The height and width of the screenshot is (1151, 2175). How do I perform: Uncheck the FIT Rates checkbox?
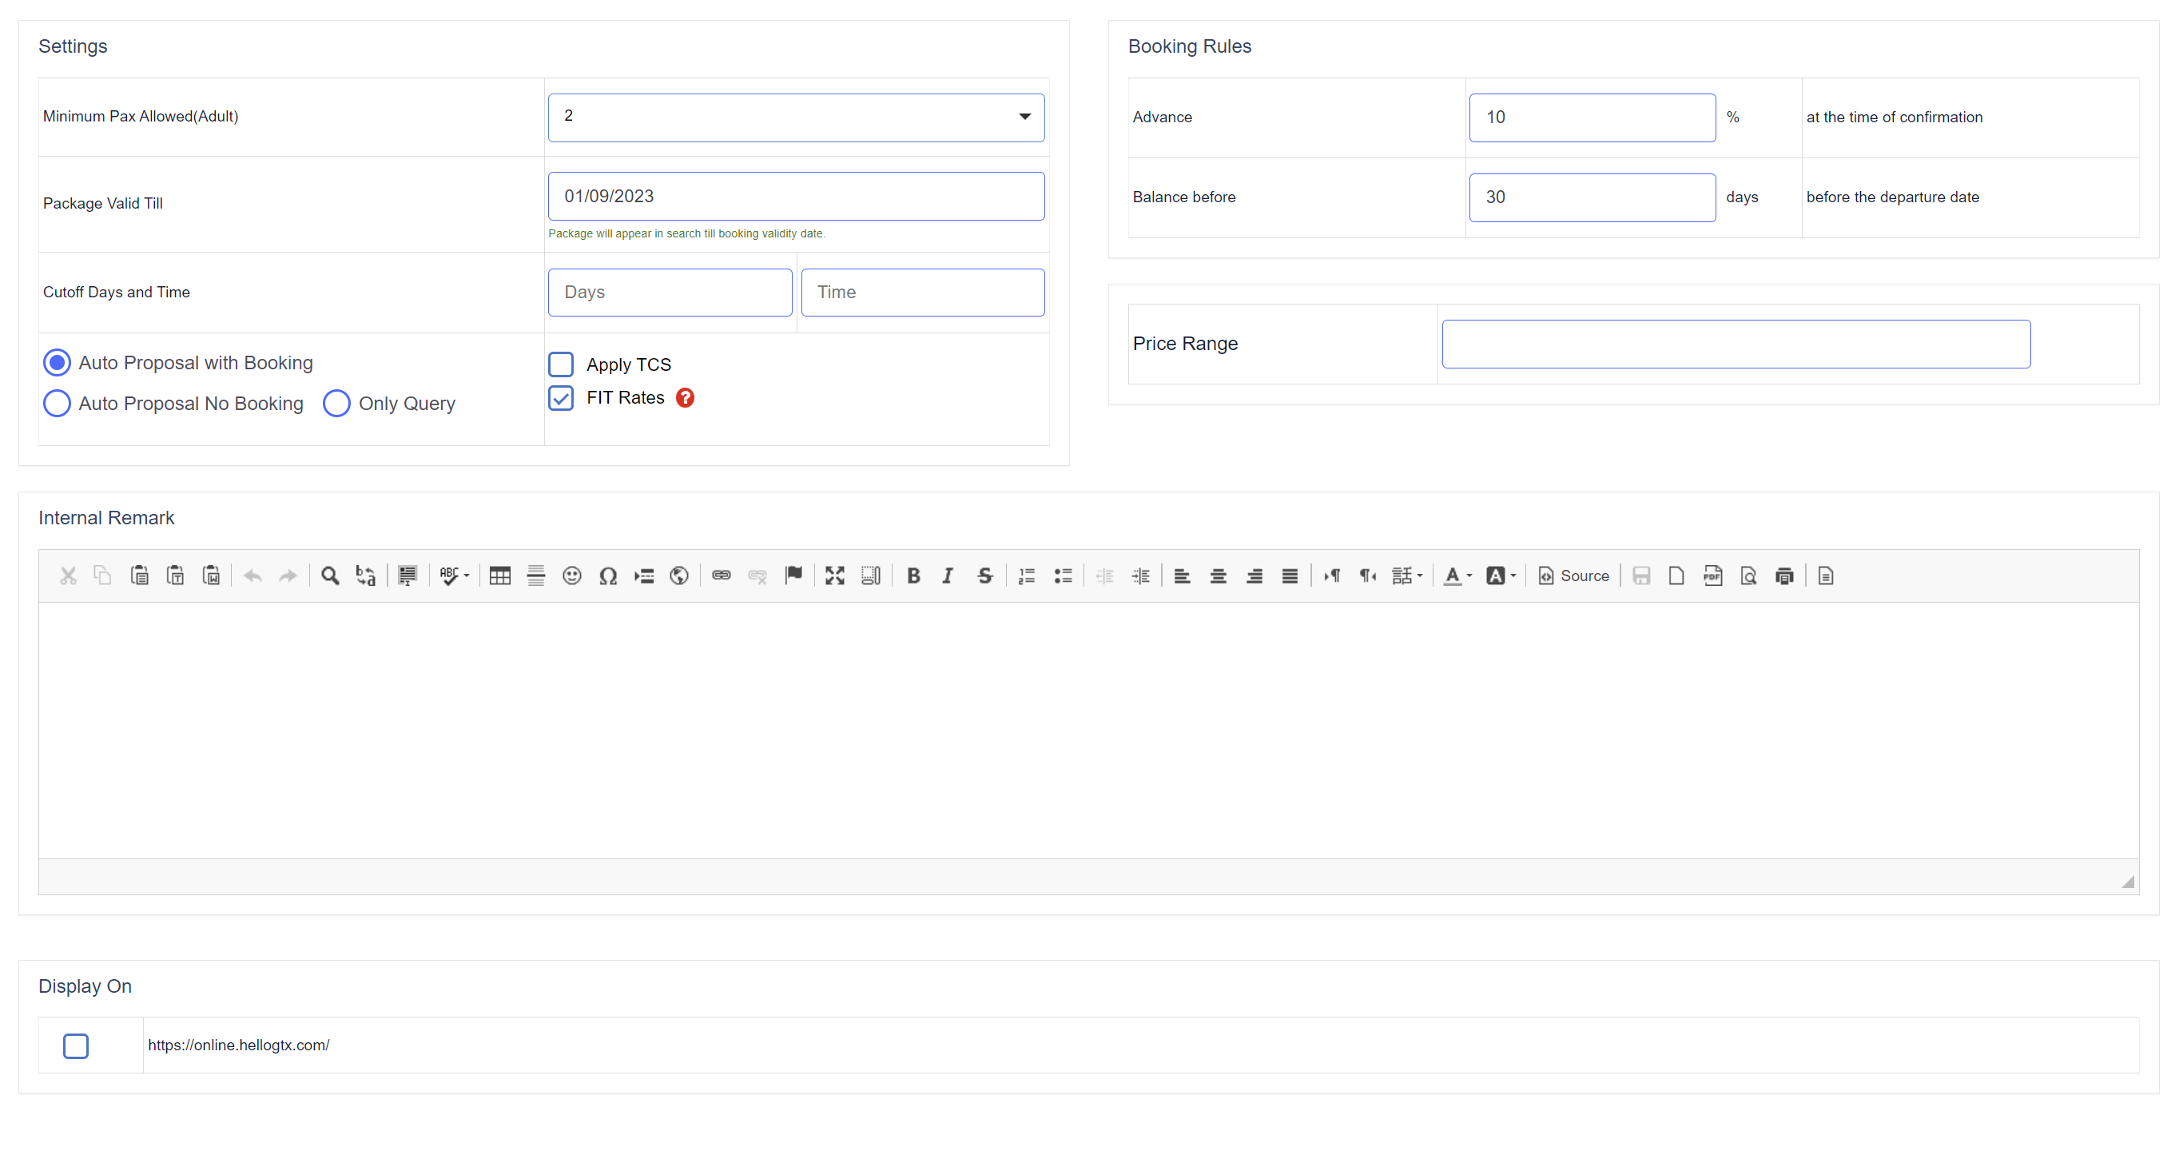tap(561, 398)
